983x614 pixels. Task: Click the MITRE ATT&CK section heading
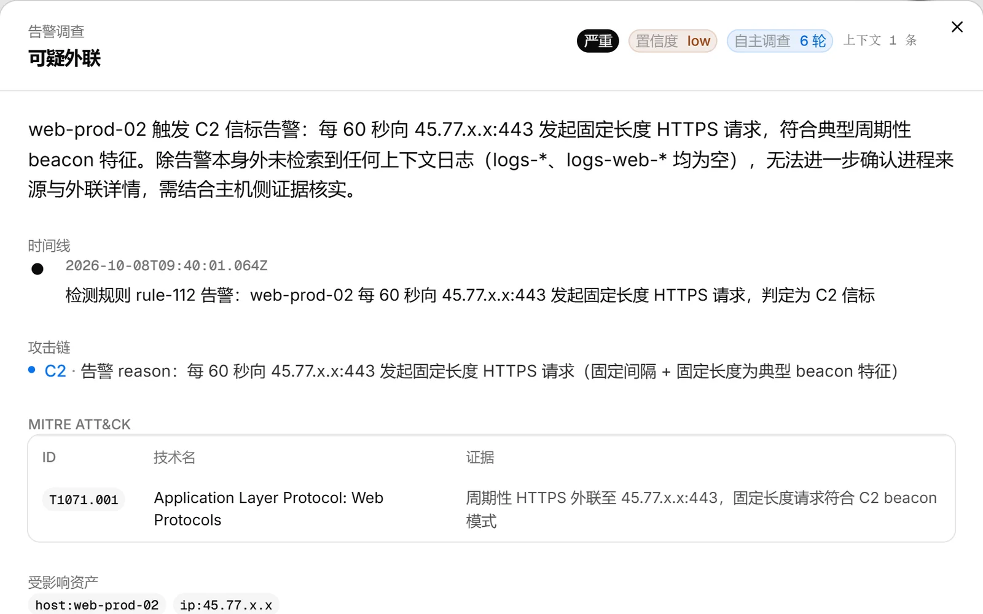pyautogui.click(x=79, y=424)
